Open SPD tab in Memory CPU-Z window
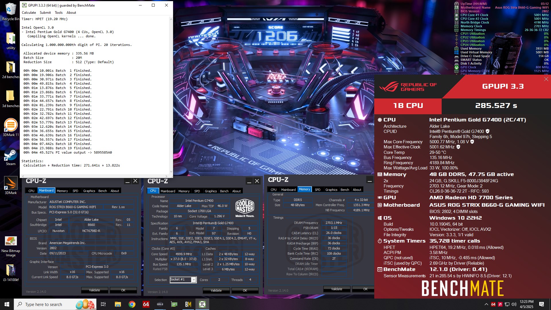This screenshot has height=310, width=551. click(318, 190)
